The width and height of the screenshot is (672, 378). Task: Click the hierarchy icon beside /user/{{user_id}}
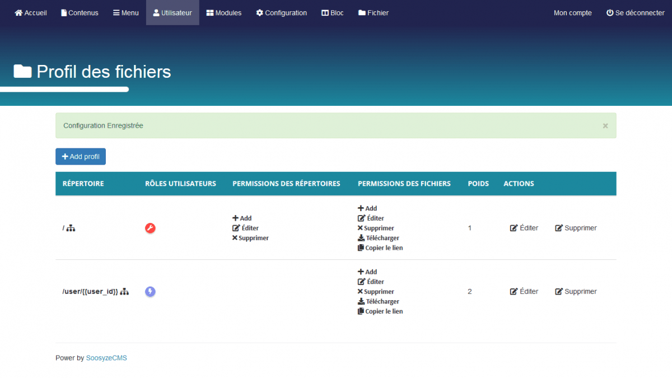coord(124,291)
